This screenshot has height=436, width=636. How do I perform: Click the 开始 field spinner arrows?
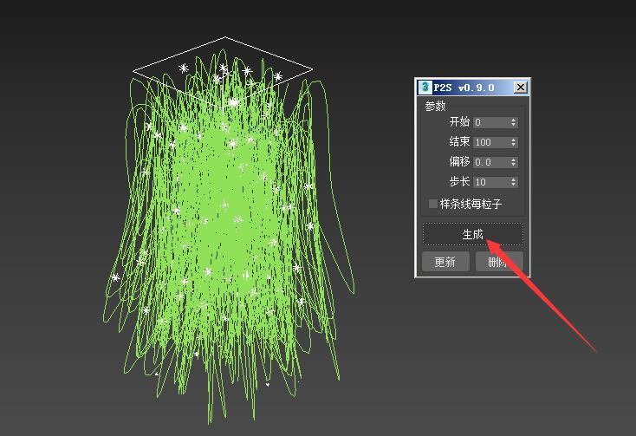(x=514, y=122)
